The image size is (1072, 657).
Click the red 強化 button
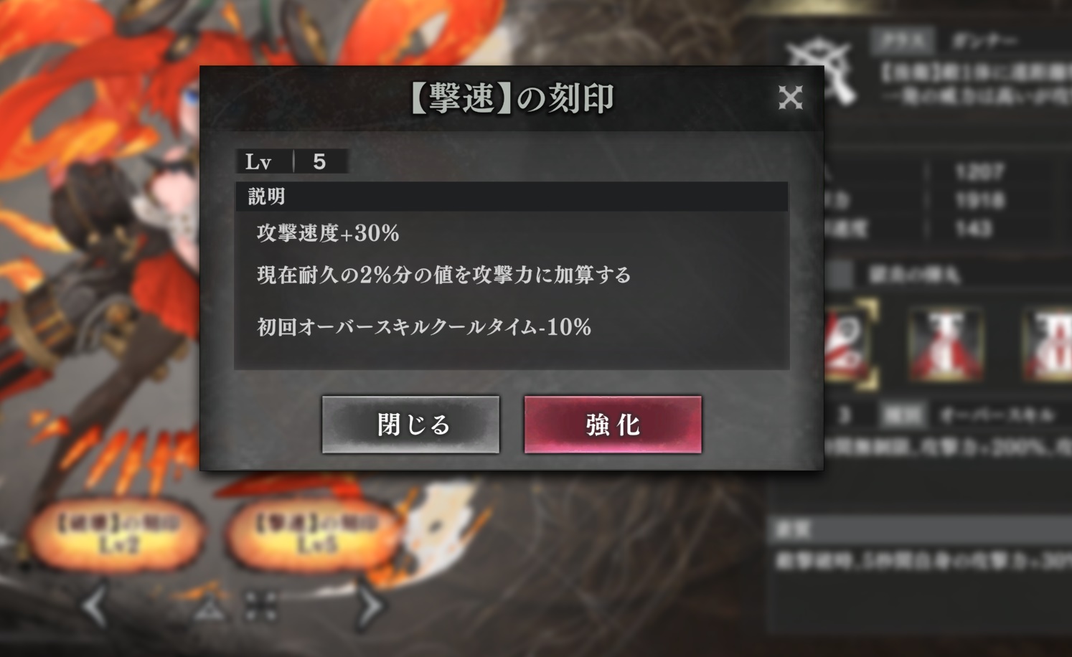(x=613, y=425)
